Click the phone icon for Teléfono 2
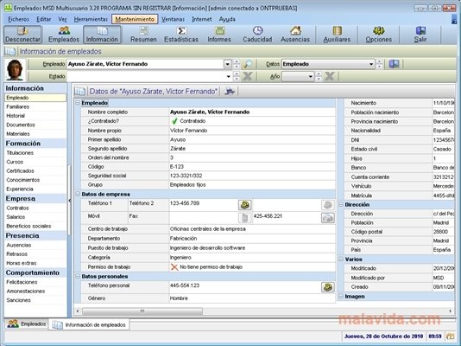 [x=328, y=205]
